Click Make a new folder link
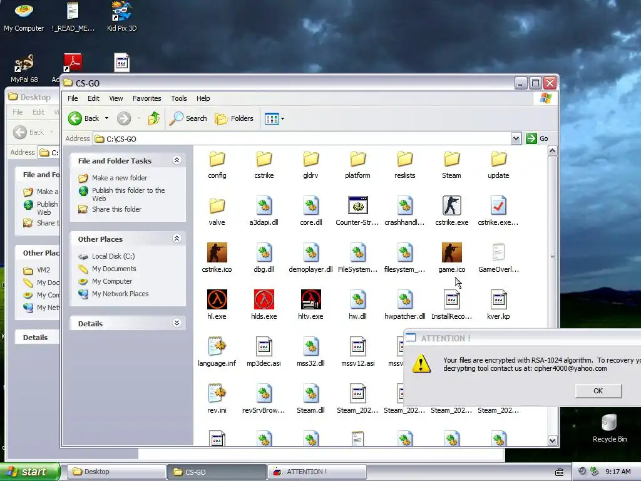The image size is (641, 481). tap(120, 178)
